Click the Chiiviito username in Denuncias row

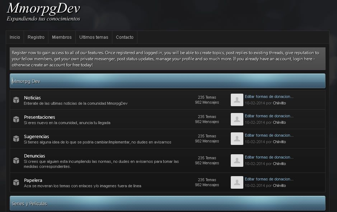click(279, 164)
